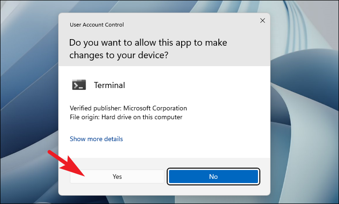The height and width of the screenshot is (204, 339).
Task: Click the User Account Control title text
Action: 97,25
